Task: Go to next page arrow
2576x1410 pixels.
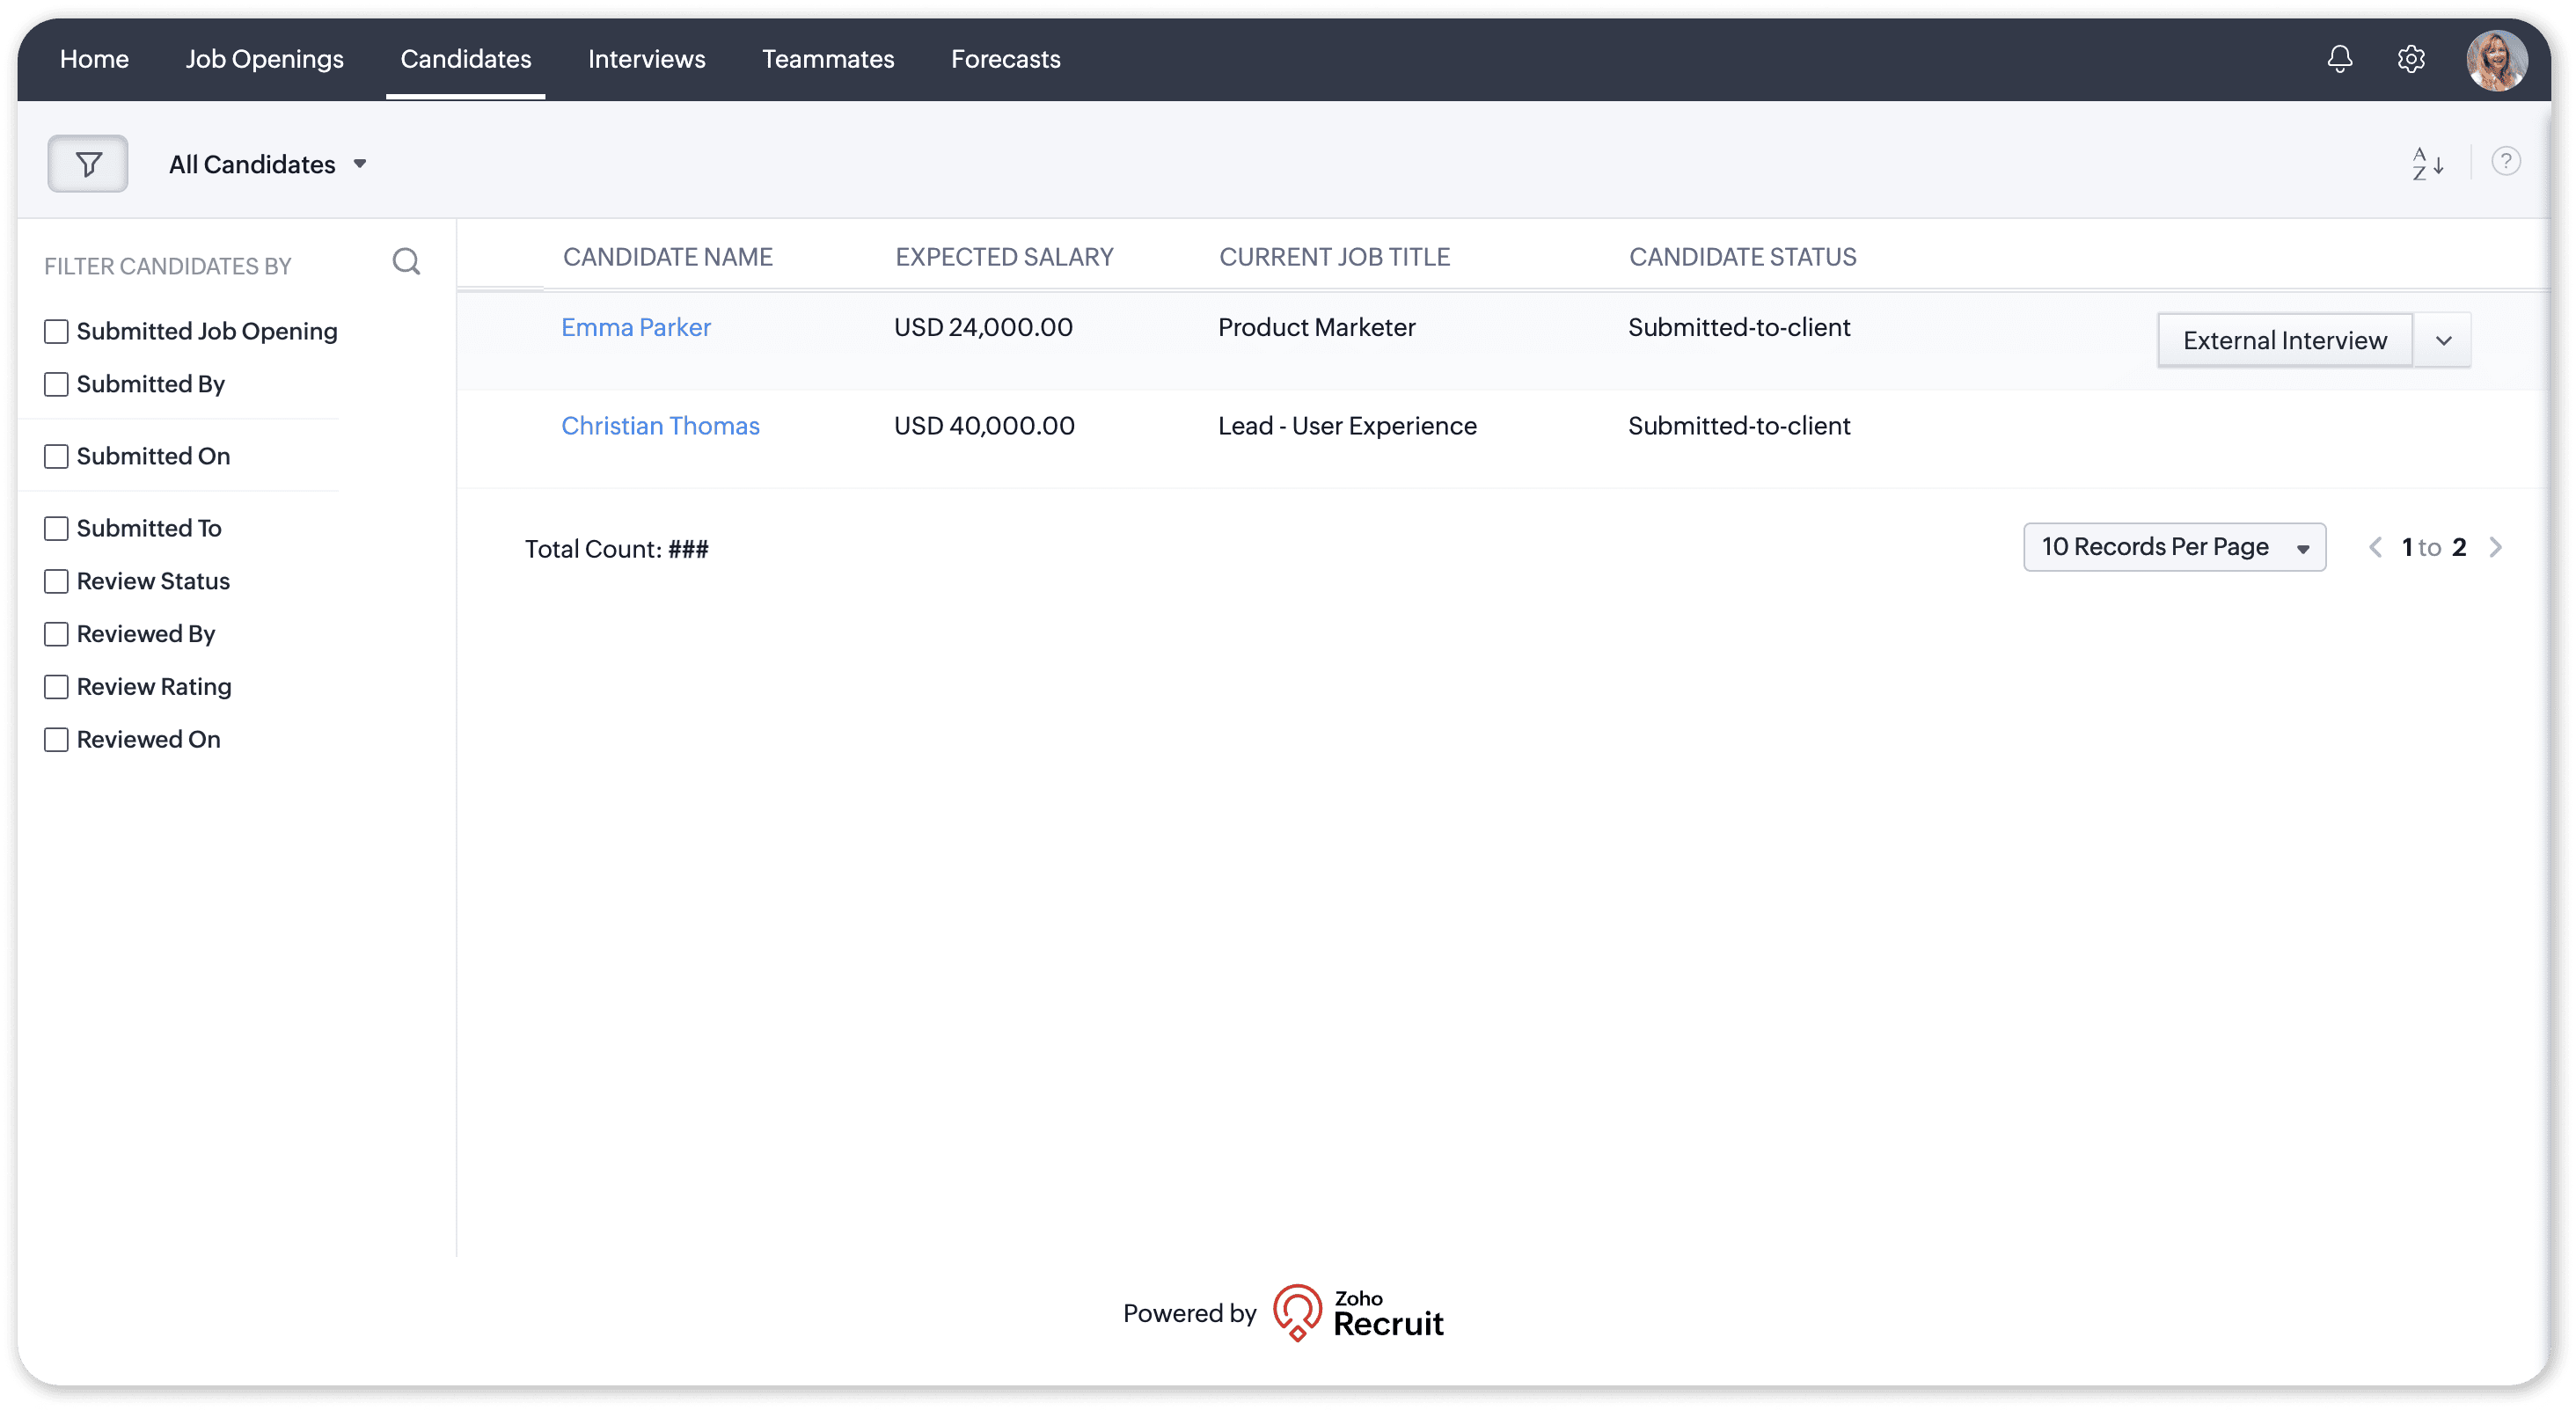Action: (x=2496, y=547)
